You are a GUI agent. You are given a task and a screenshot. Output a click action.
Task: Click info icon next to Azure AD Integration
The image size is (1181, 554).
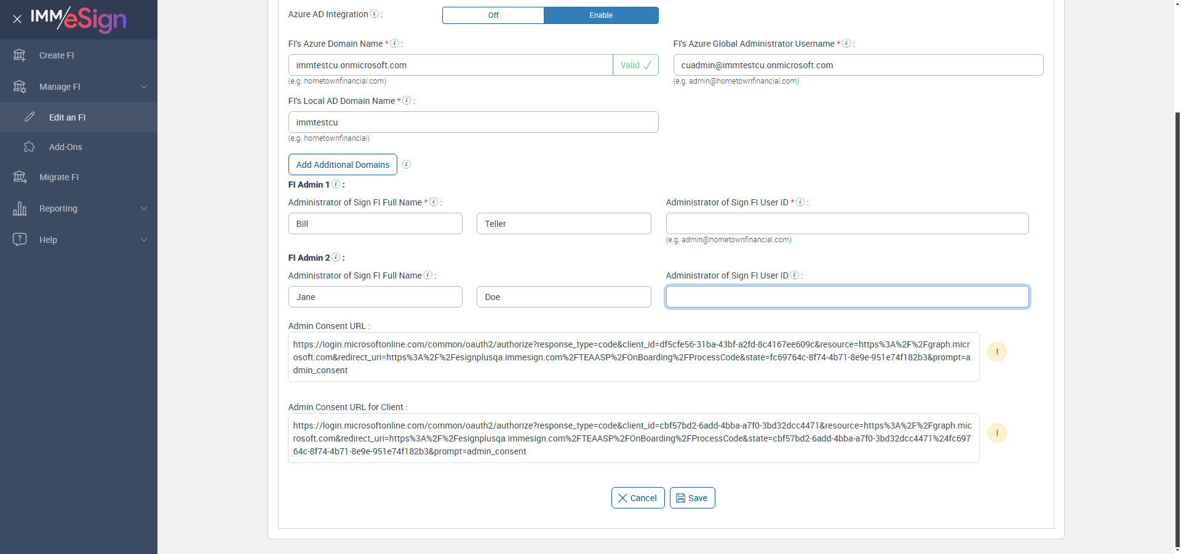[x=374, y=14]
